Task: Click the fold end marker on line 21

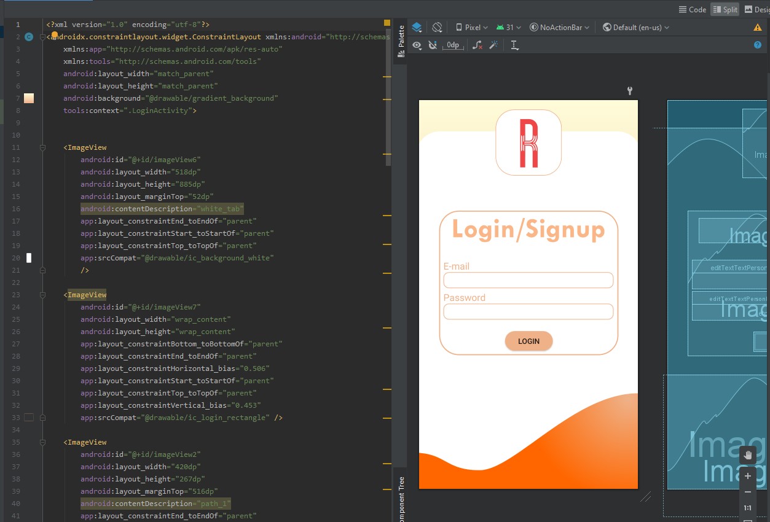Action: click(42, 270)
